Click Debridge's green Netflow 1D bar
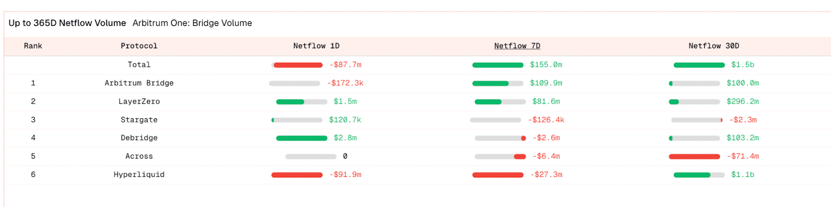Screen dimensions: 831x207 [x=302, y=138]
